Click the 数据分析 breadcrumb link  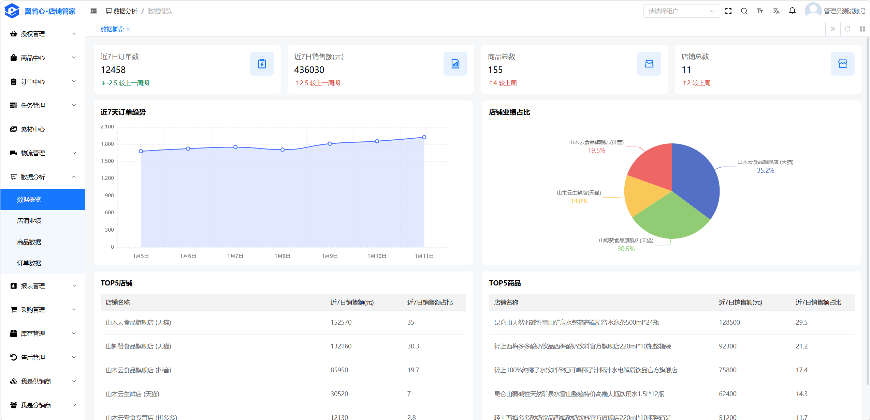click(x=122, y=11)
